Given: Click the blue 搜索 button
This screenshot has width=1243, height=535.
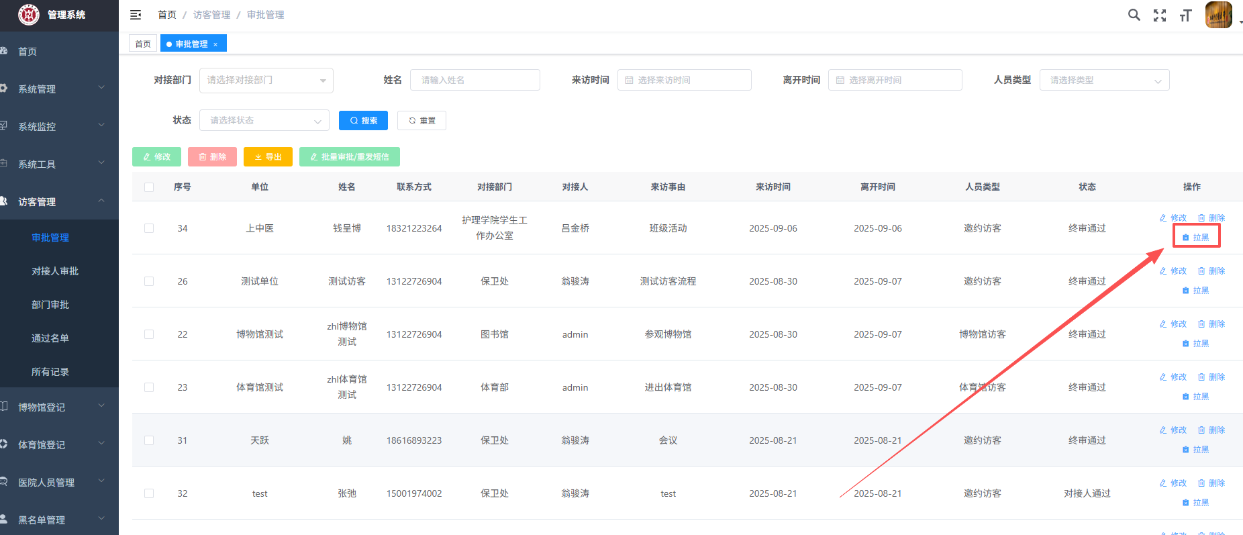Looking at the screenshot, I should (x=363, y=121).
